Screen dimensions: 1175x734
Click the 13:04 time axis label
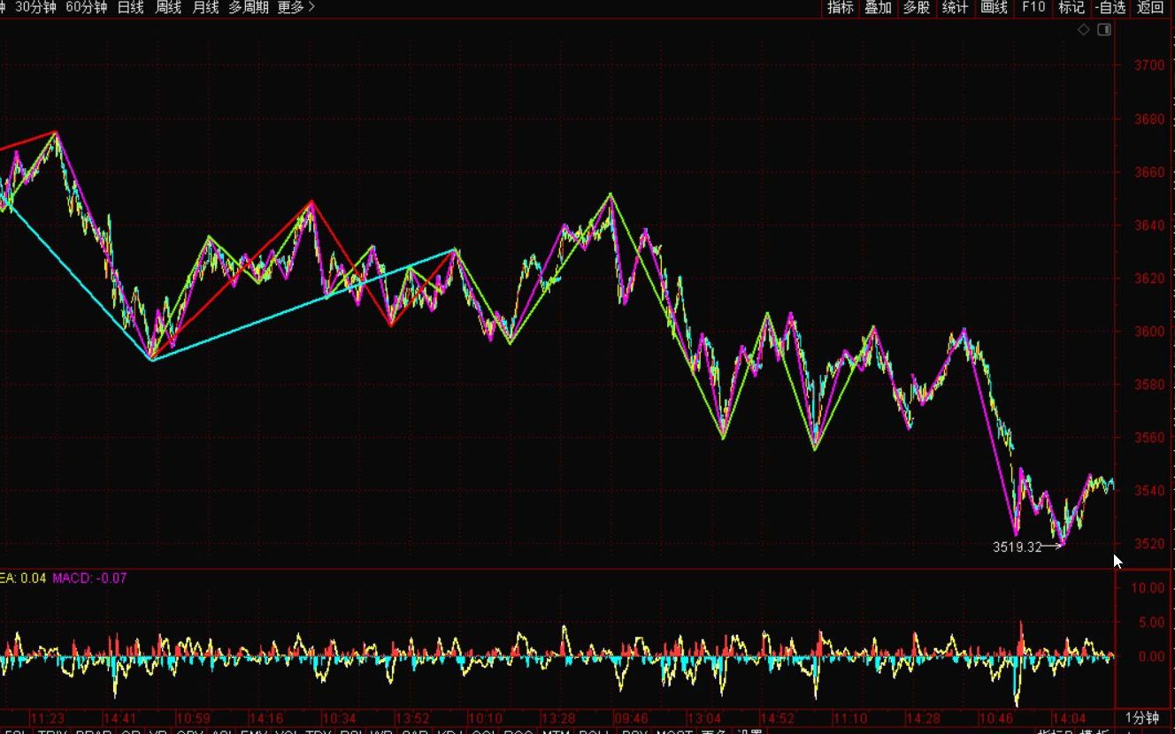pyautogui.click(x=703, y=718)
